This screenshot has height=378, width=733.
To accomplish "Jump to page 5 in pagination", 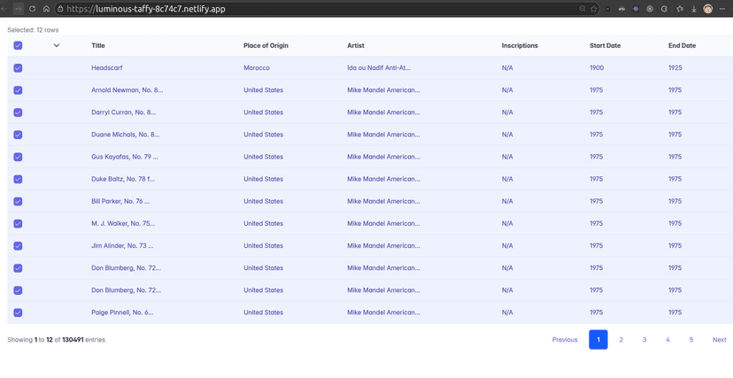I will tap(691, 340).
